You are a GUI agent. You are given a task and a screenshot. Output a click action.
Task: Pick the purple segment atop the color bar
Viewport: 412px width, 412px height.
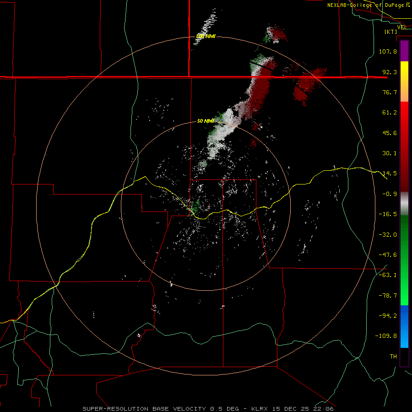pyautogui.click(x=404, y=51)
